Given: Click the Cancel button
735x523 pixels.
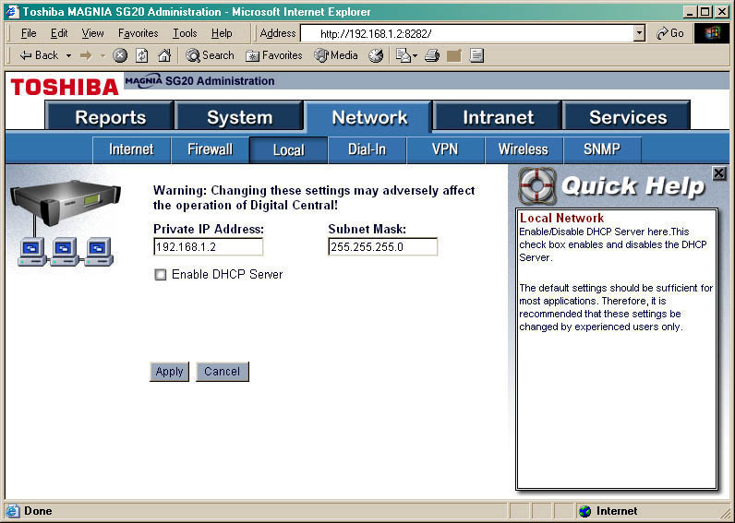Looking at the screenshot, I should (223, 372).
